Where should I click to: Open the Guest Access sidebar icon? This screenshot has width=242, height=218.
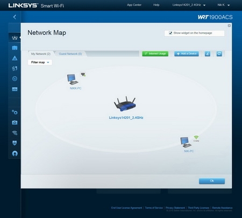(x=15, y=48)
